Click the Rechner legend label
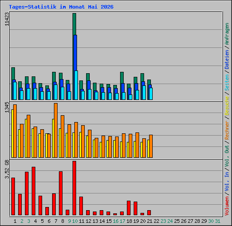The height and width of the screenshot is (226, 232). coord(227,130)
